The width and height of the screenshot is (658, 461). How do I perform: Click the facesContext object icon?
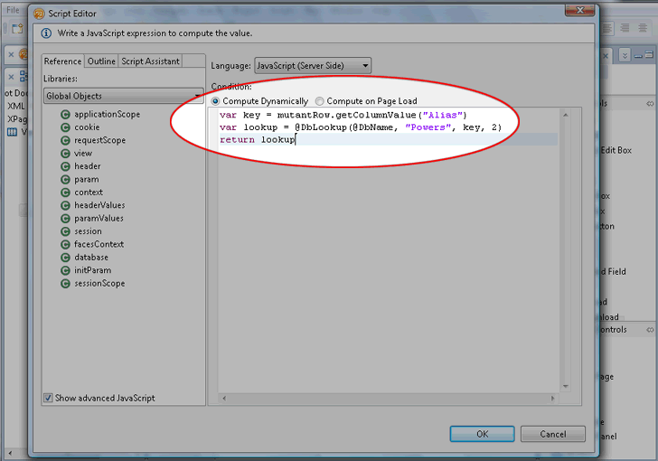pos(65,244)
